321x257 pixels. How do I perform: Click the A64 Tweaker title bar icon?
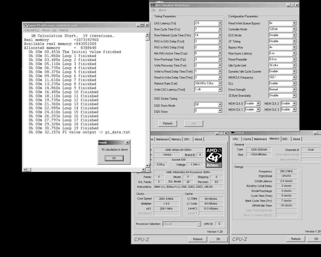(x=152, y=5)
